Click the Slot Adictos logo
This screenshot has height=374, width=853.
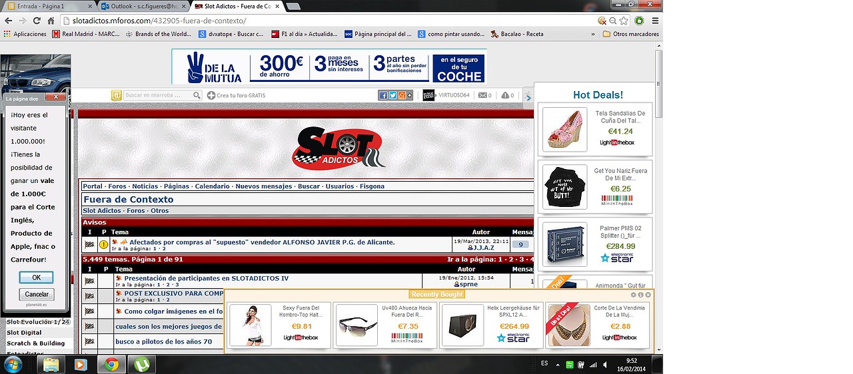339,148
